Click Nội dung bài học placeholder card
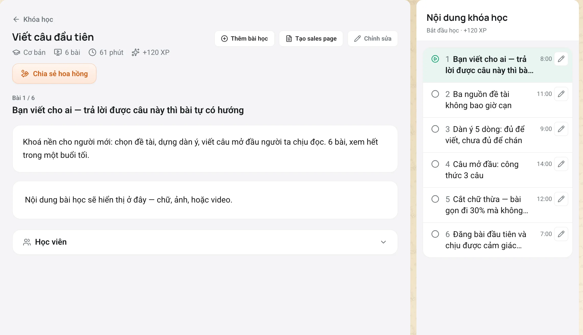The width and height of the screenshot is (583, 335). (x=205, y=200)
